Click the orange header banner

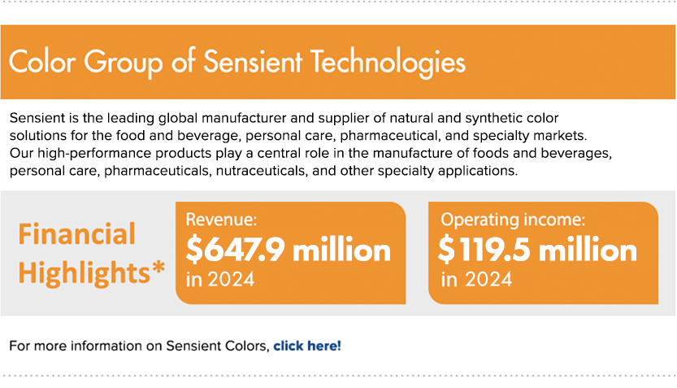pyautogui.click(x=338, y=62)
